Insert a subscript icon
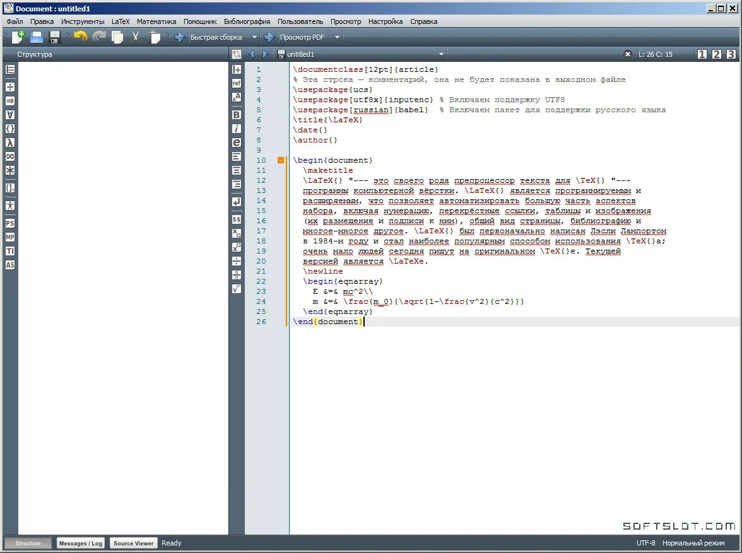 pyautogui.click(x=237, y=233)
